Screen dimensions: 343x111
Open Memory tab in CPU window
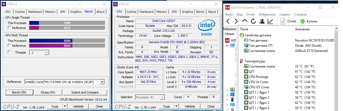pyautogui.click(x=162, y=12)
